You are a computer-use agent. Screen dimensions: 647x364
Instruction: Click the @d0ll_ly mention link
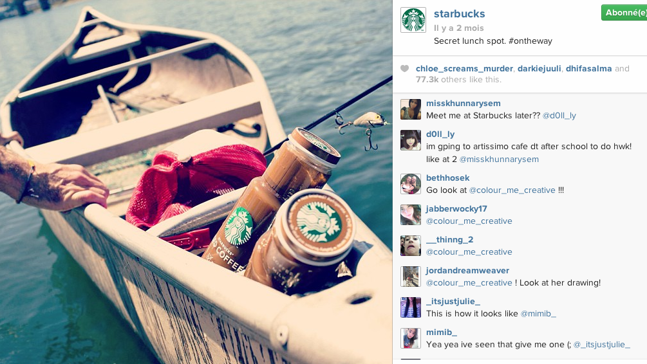pos(559,116)
